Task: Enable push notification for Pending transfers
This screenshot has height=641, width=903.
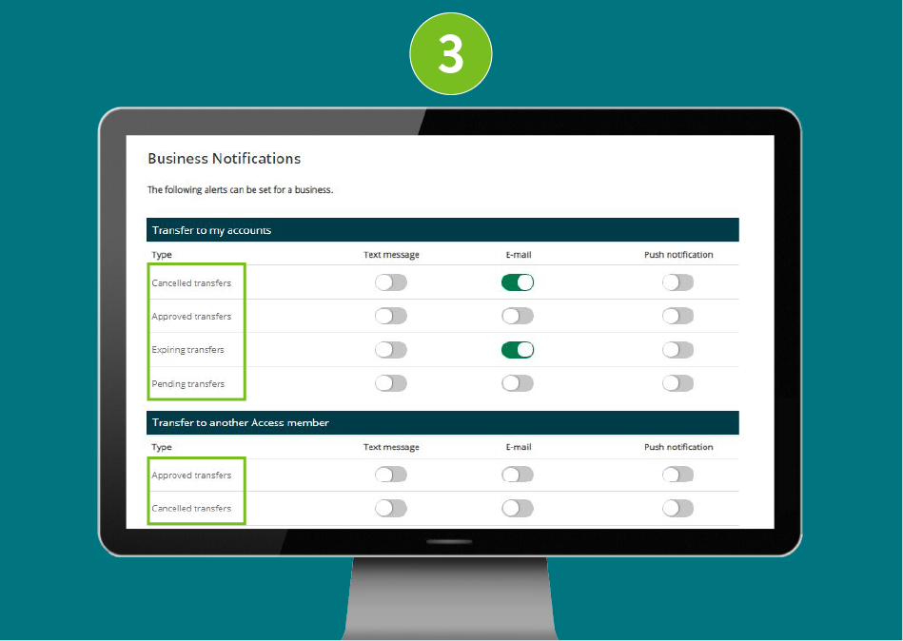Action: (x=677, y=383)
